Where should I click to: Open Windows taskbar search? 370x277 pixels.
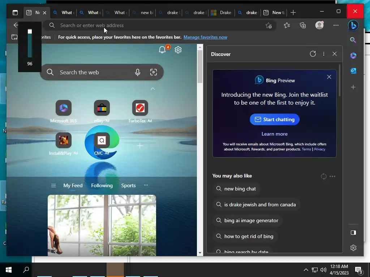tap(26, 270)
